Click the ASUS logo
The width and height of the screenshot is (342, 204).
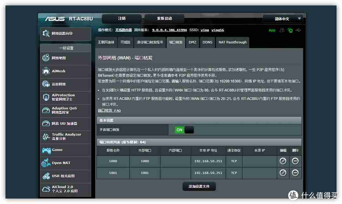tap(55, 19)
